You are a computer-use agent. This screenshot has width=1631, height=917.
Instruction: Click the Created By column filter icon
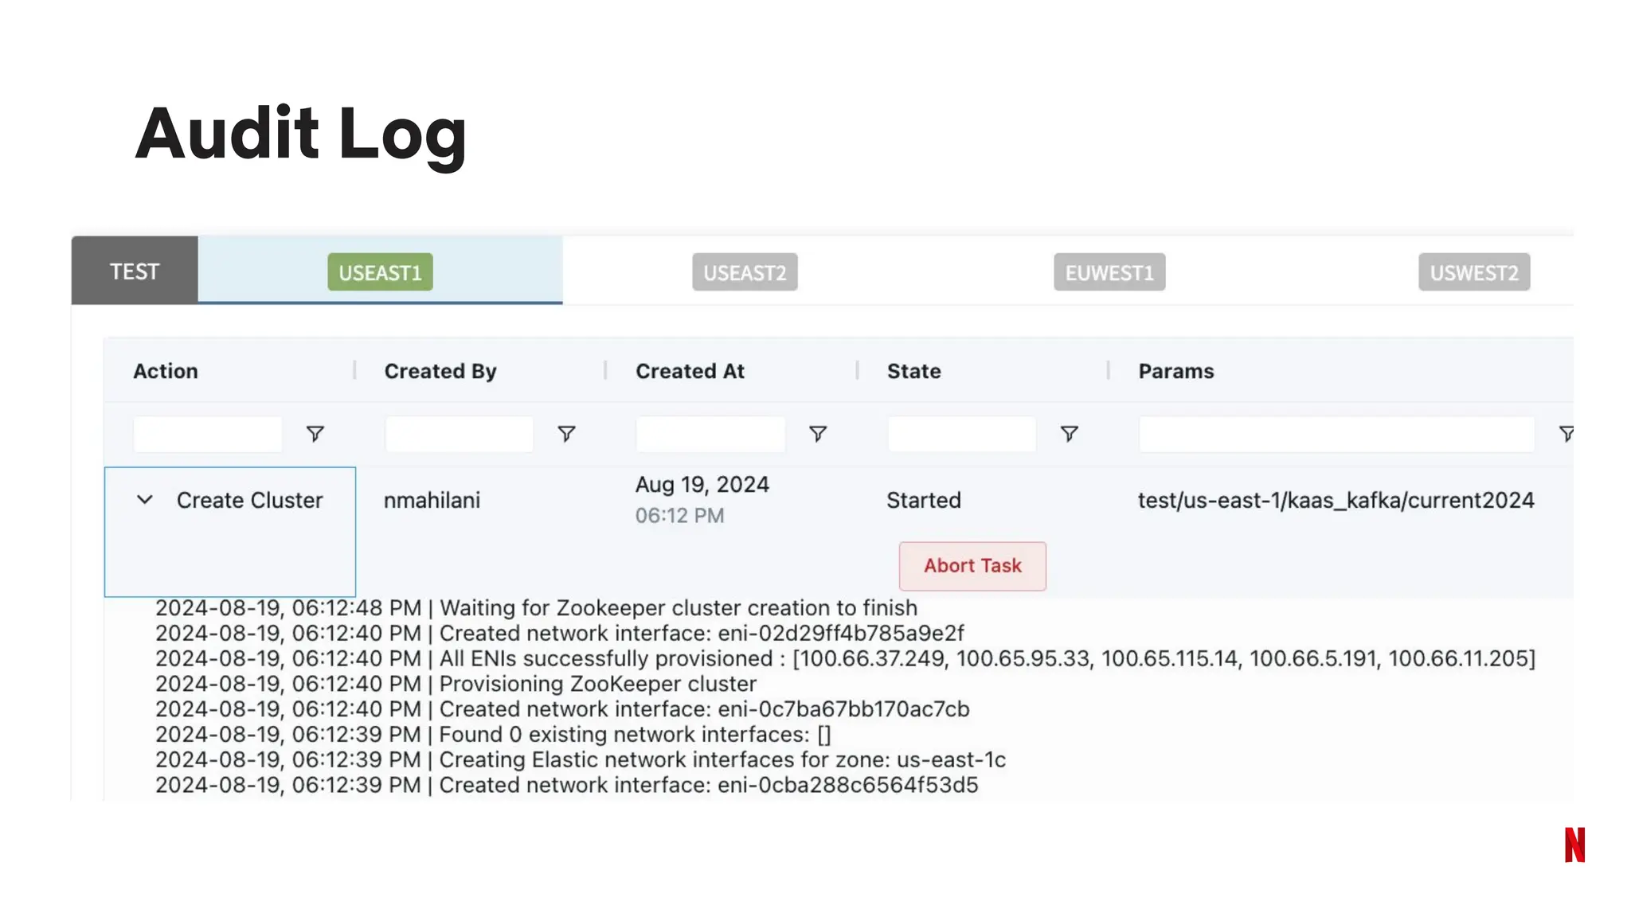566,434
